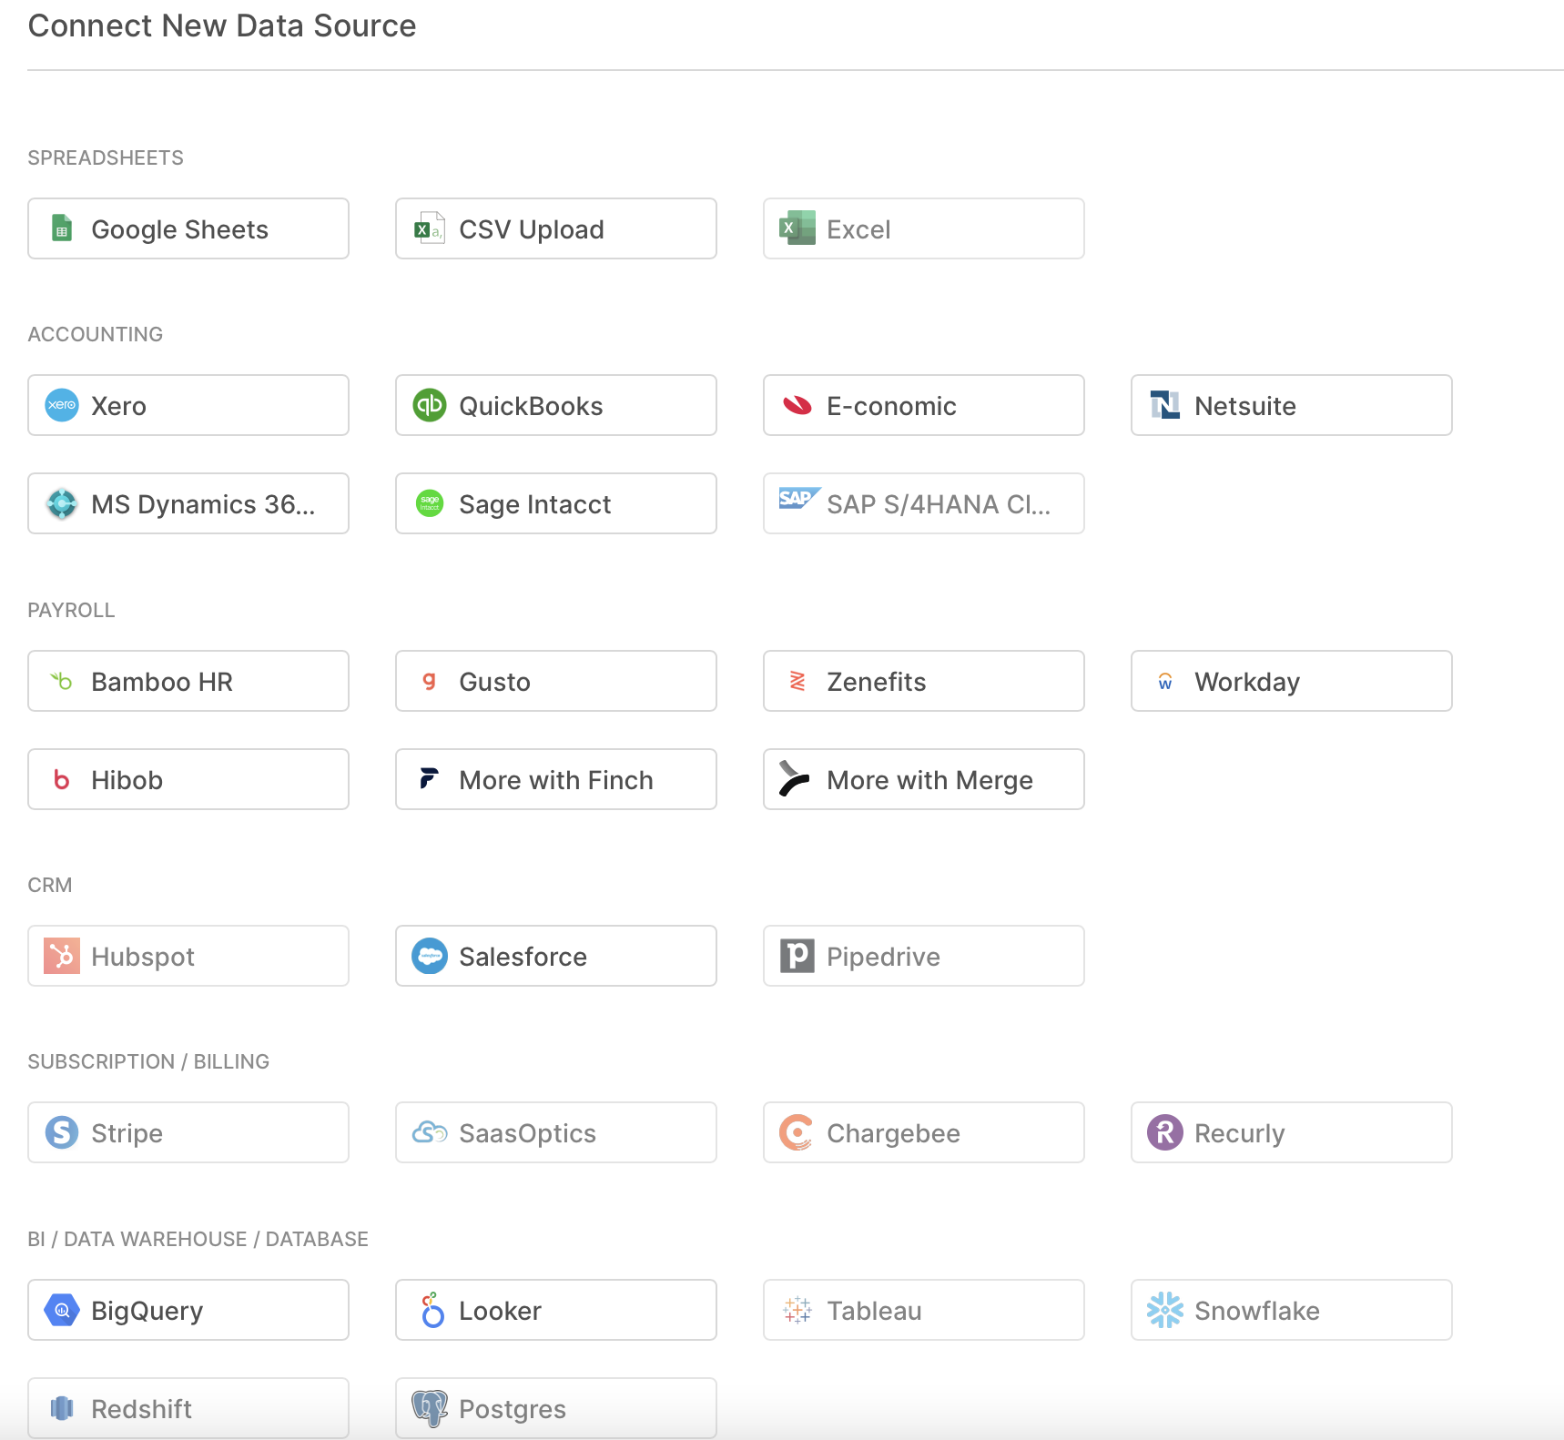The height and width of the screenshot is (1440, 1564).
Task: Pick the Hibob payroll integration
Action: pos(188,779)
